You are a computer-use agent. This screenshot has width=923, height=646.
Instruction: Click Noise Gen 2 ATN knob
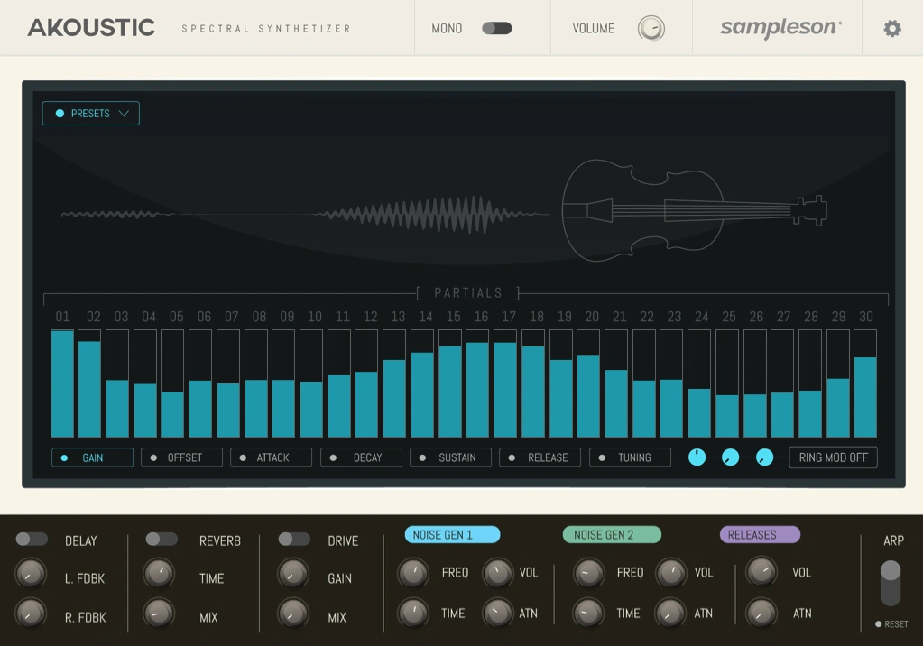(x=670, y=613)
